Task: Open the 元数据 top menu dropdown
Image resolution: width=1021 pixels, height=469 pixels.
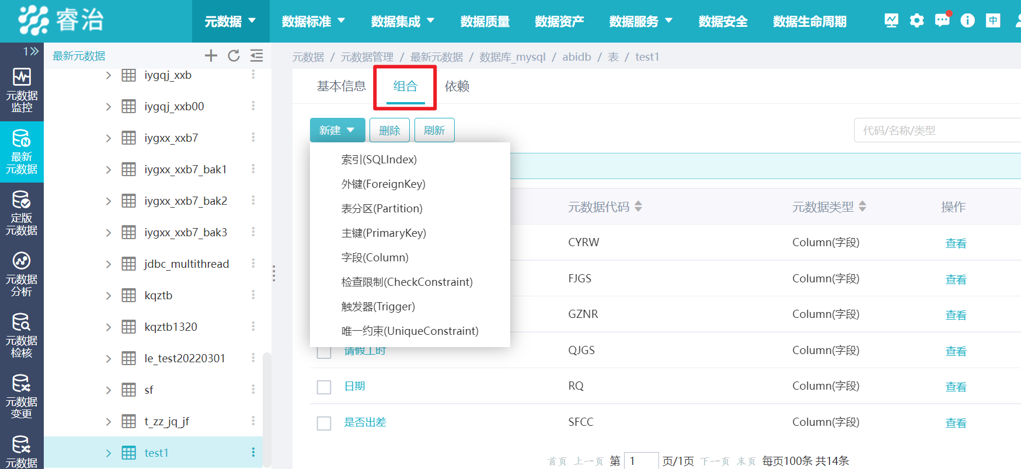Action: (x=231, y=22)
